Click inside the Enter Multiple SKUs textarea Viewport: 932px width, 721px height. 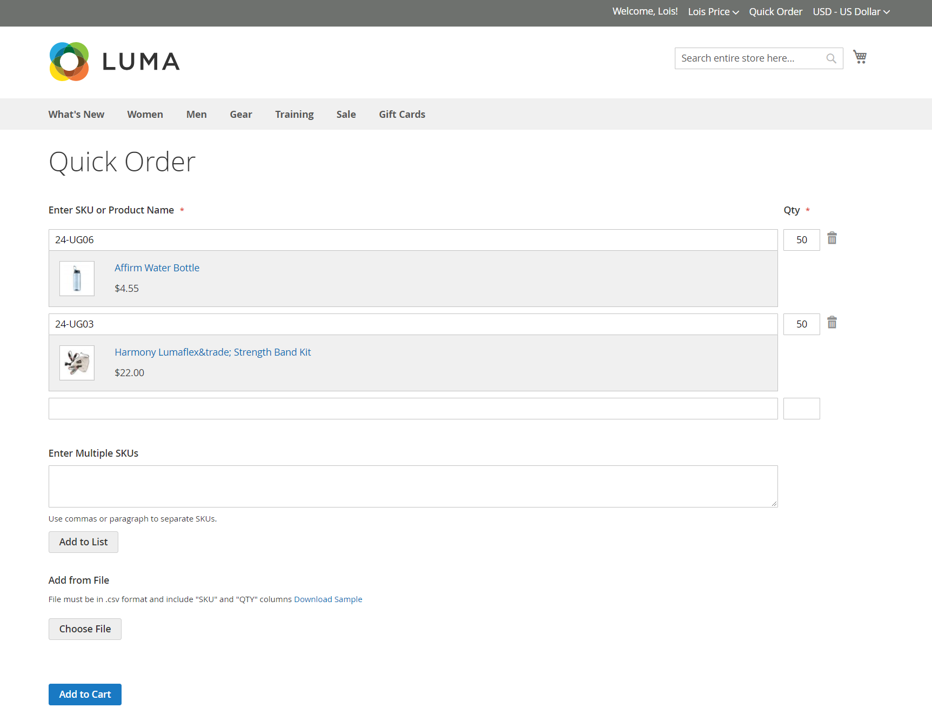tap(413, 486)
